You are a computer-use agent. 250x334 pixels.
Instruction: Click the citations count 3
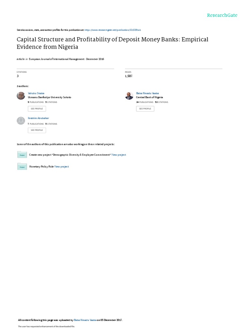tap(18, 76)
